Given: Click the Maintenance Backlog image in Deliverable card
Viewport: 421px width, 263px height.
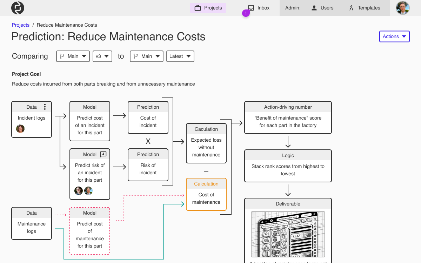Looking at the screenshot, I should pos(288,234).
